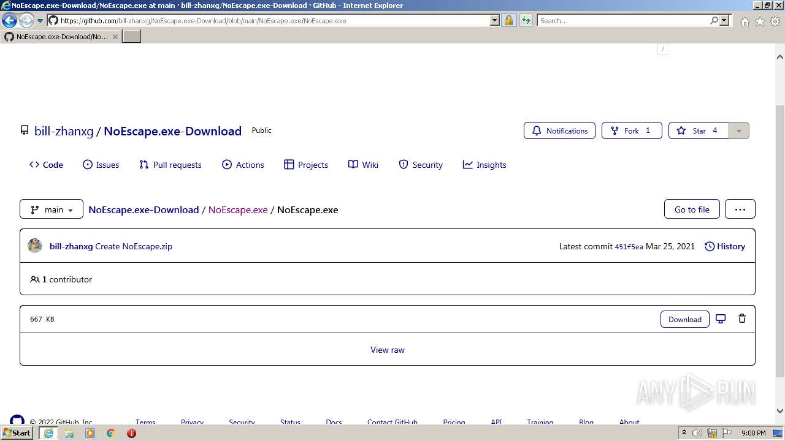The height and width of the screenshot is (441, 785).
Task: Click Internet Explorer taskbar icon
Action: (x=48, y=433)
